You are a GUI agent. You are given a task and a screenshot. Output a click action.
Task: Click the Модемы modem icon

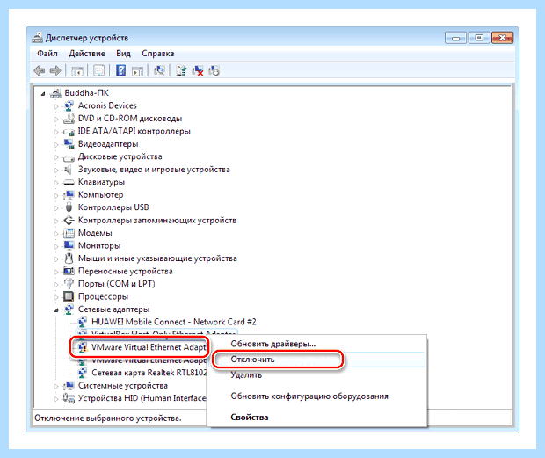pos(69,233)
